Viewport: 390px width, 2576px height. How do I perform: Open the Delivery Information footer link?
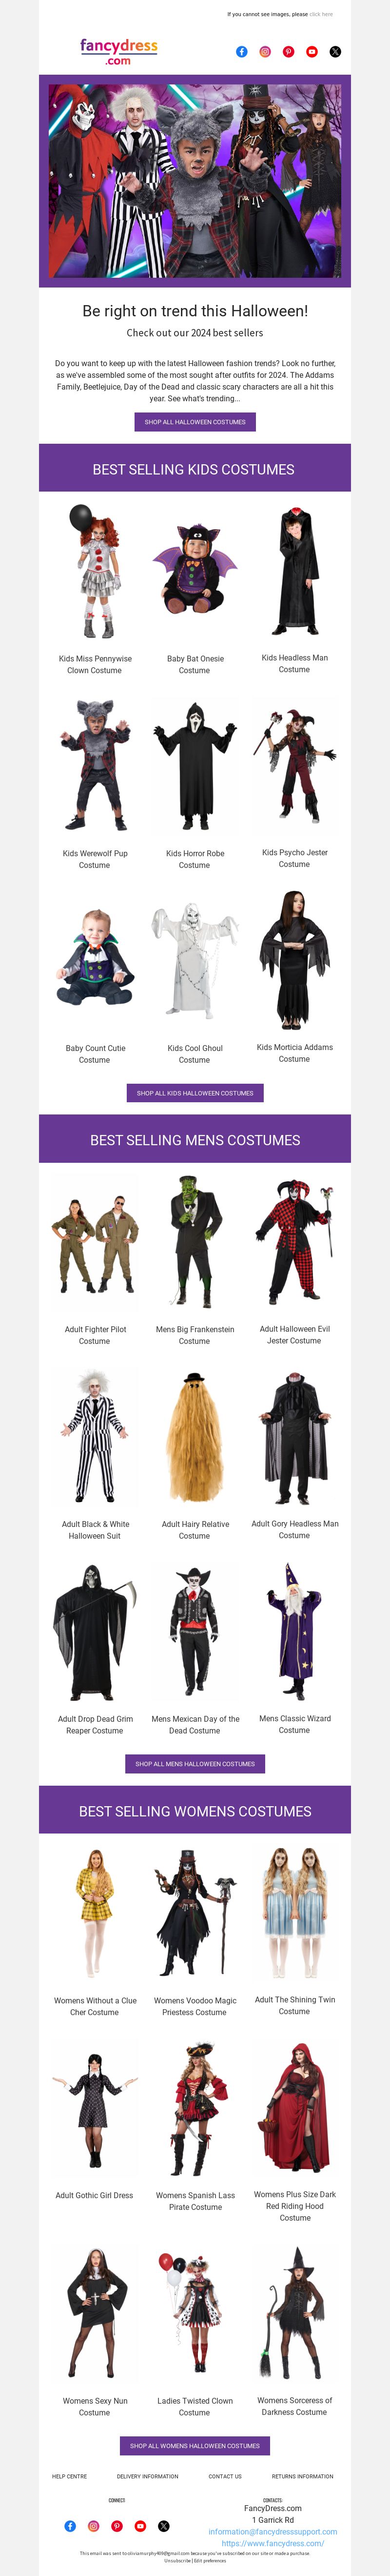pos(148,2476)
